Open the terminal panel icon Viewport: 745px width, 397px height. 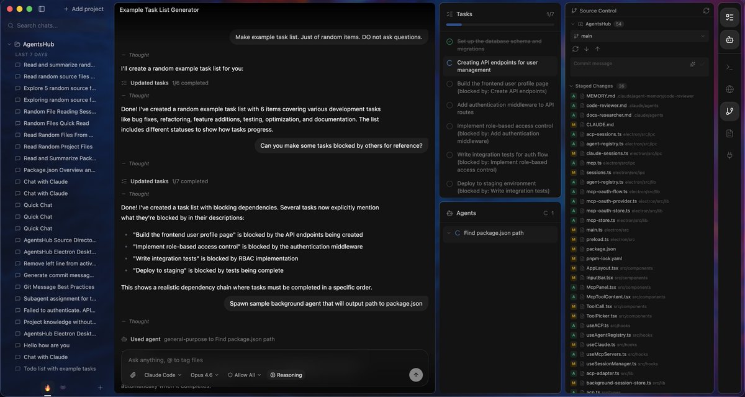click(x=729, y=67)
